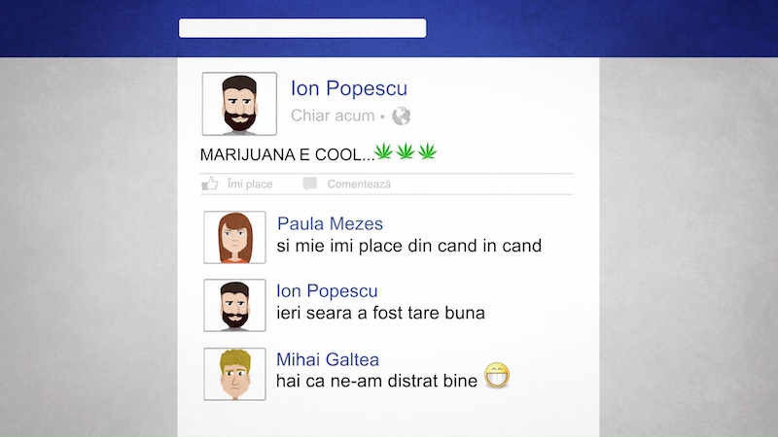Click Paula Mezes's avatar picture
Viewport: 778px width, 437px height.
pyautogui.click(x=234, y=237)
